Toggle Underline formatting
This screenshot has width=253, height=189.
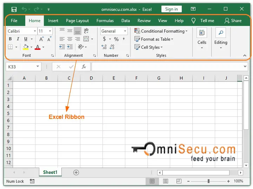pyautogui.click(x=26, y=39)
